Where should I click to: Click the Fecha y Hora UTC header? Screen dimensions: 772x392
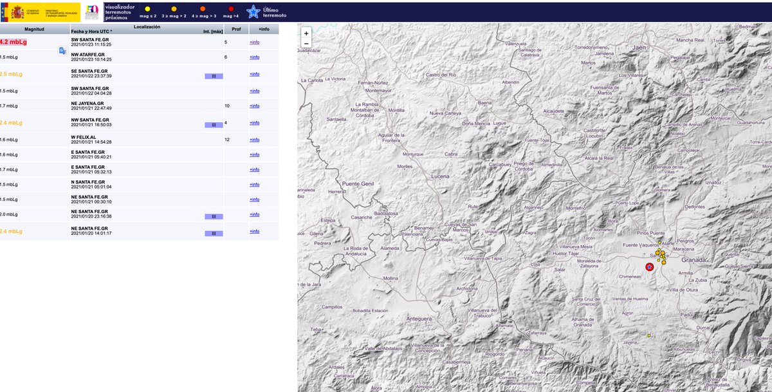pos(91,32)
